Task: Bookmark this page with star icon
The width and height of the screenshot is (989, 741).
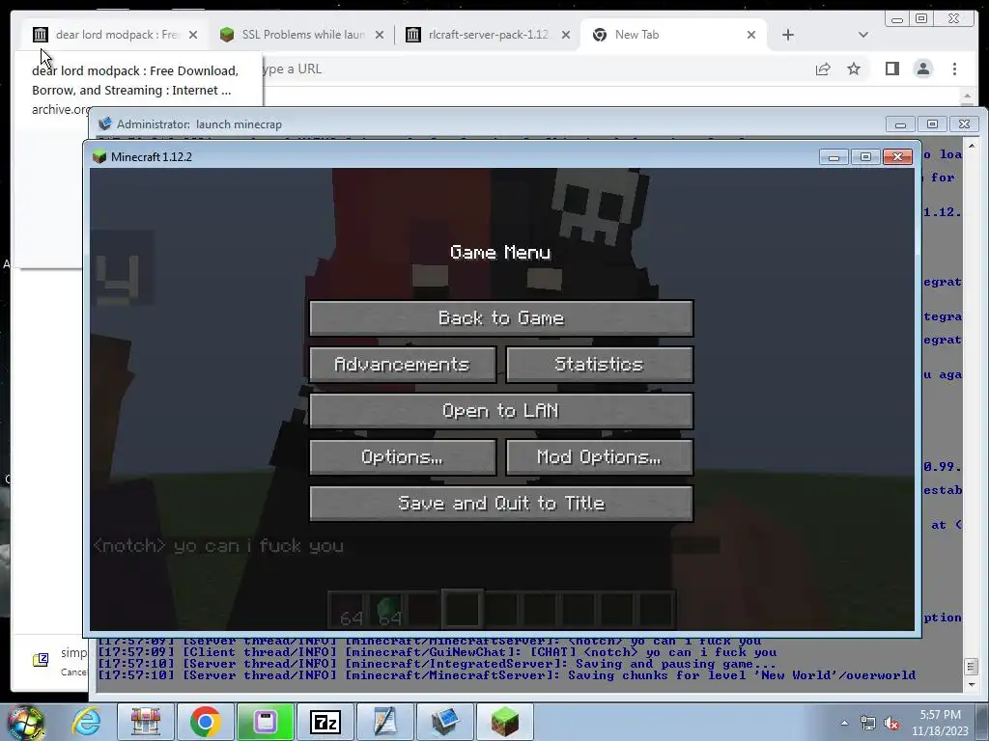Action: click(x=854, y=69)
